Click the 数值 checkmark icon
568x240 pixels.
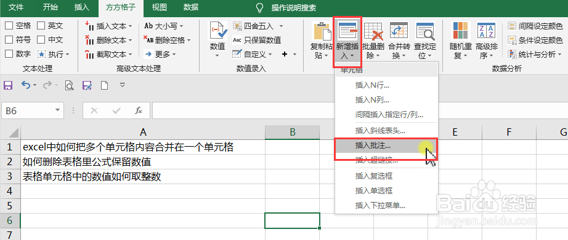pyautogui.click(x=218, y=31)
